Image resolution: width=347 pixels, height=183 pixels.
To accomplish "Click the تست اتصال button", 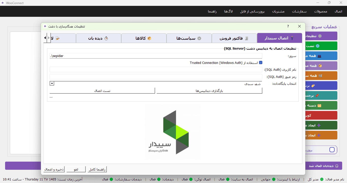I will click(x=102, y=91).
